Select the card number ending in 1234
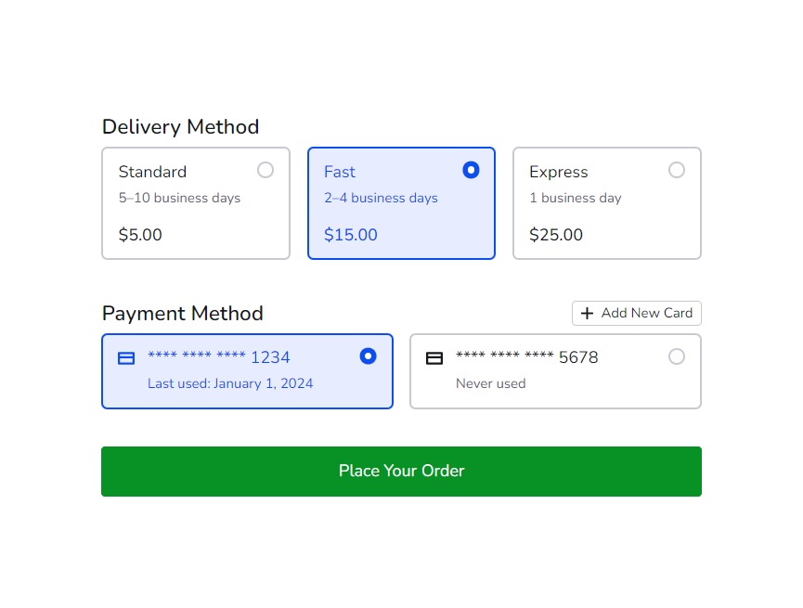The height and width of the screenshot is (608, 803). pyautogui.click(x=219, y=357)
